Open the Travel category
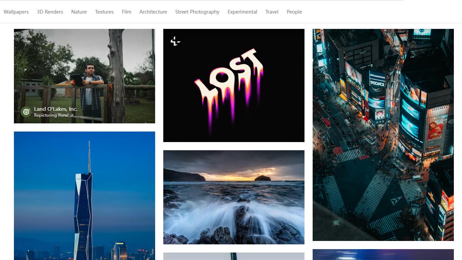The width and height of the screenshot is (462, 260). (x=272, y=12)
